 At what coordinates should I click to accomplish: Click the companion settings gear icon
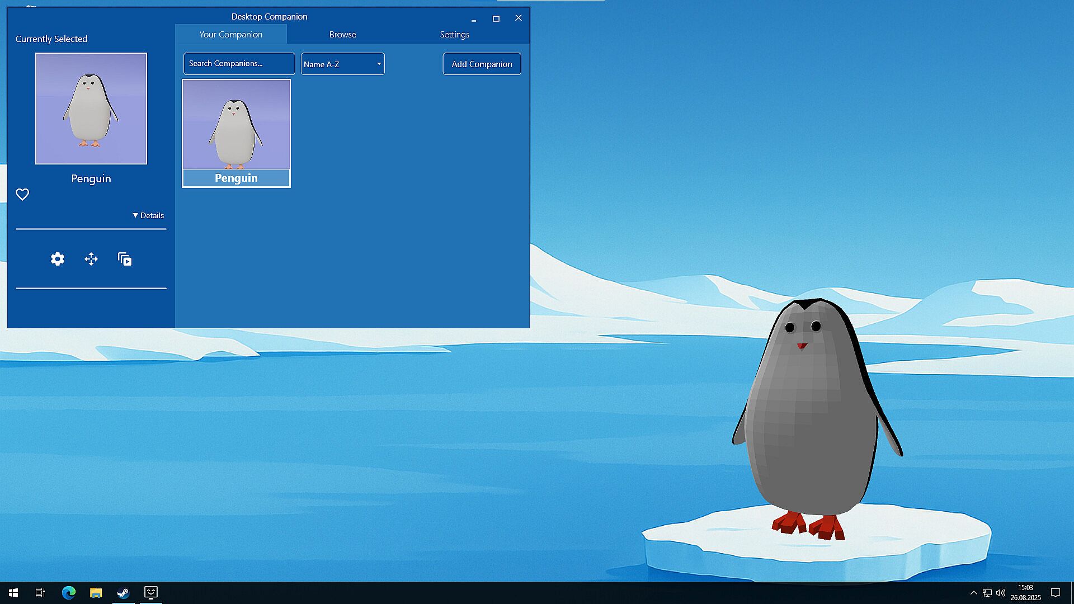[58, 259]
